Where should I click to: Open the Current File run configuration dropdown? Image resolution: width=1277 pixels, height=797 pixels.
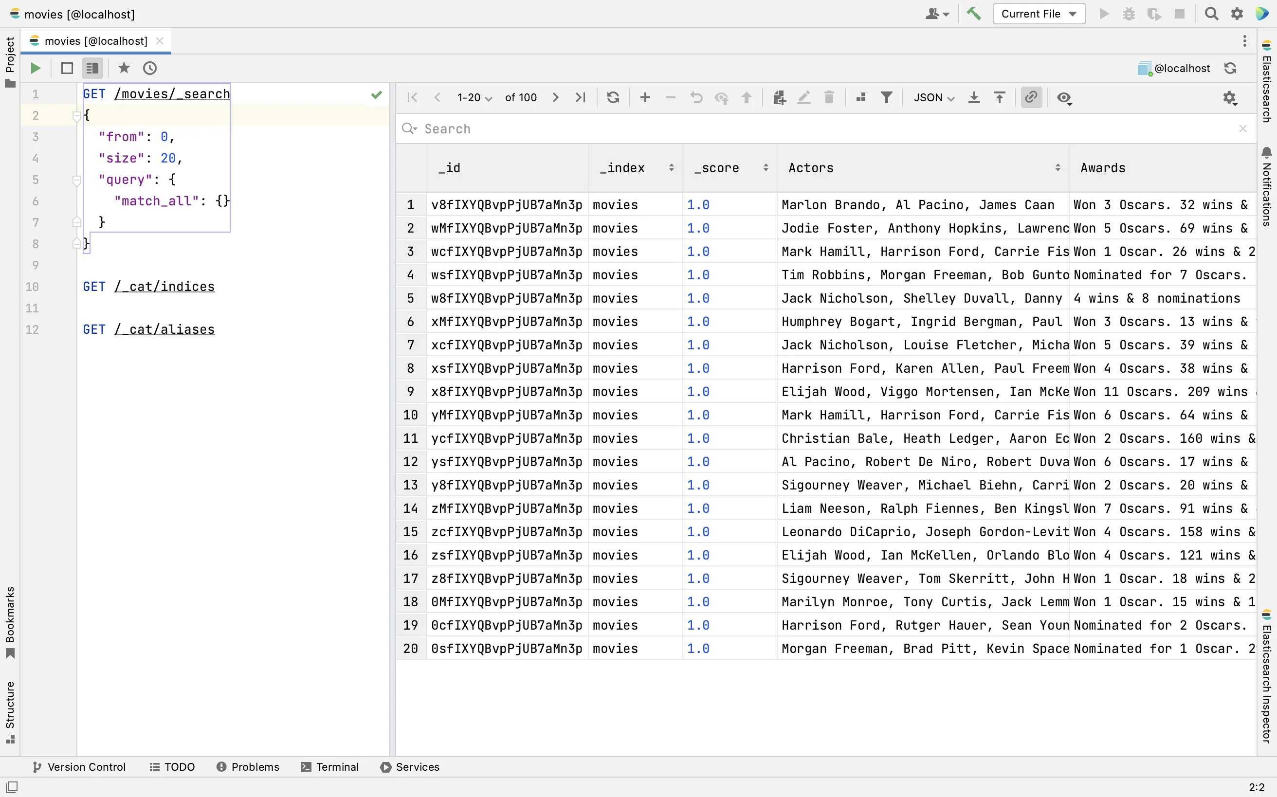[x=1039, y=14]
